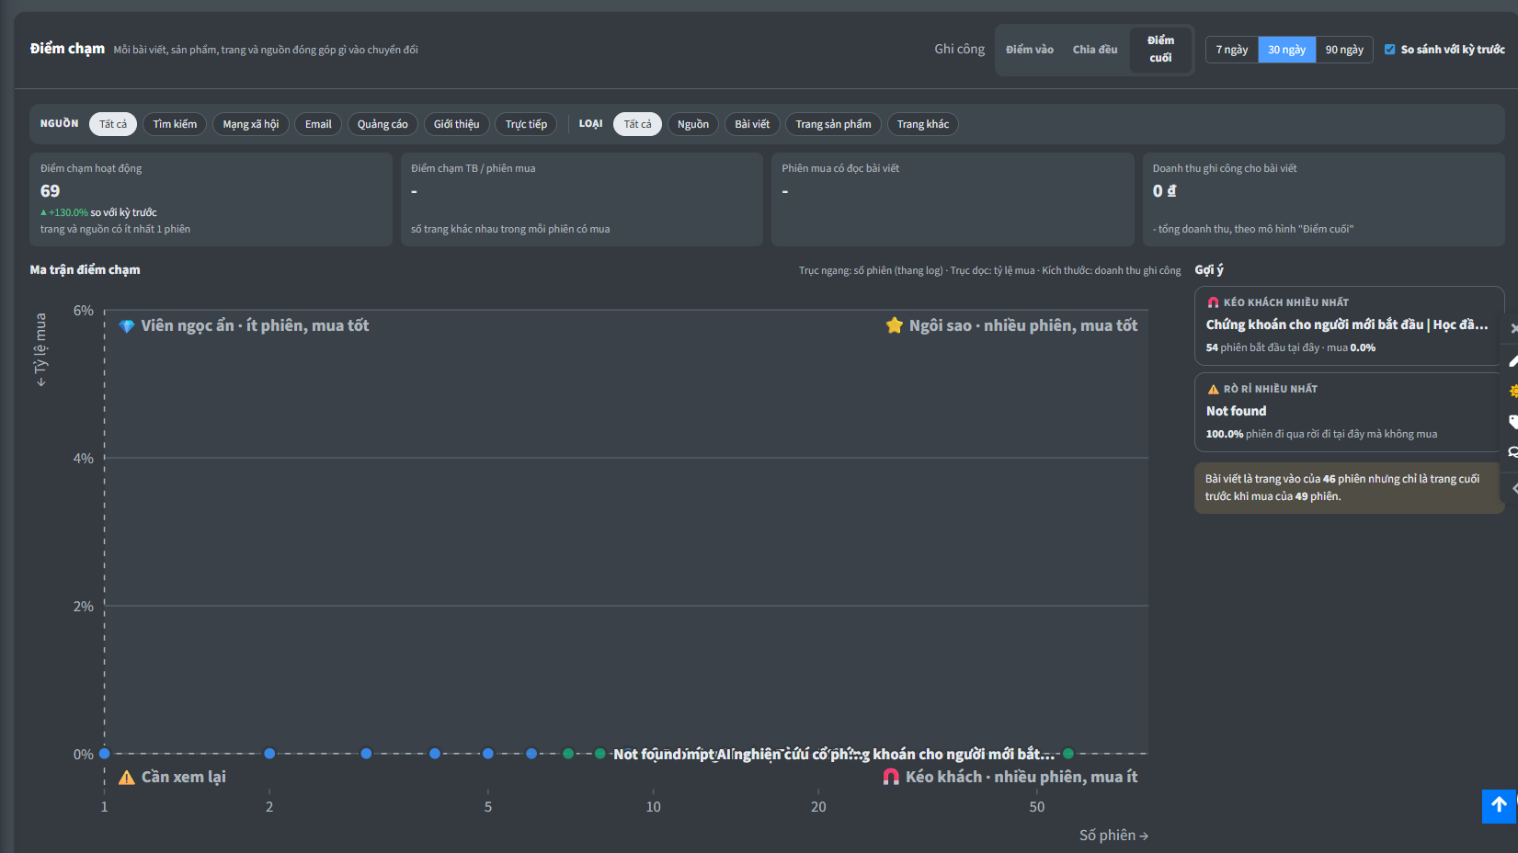Filter type by Trang sản phẩm
The height and width of the screenshot is (853, 1518).
(x=833, y=124)
